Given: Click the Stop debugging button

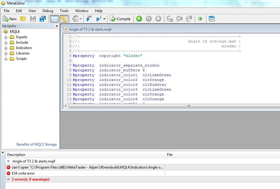Looking at the screenshot, I should click(x=158, y=19).
